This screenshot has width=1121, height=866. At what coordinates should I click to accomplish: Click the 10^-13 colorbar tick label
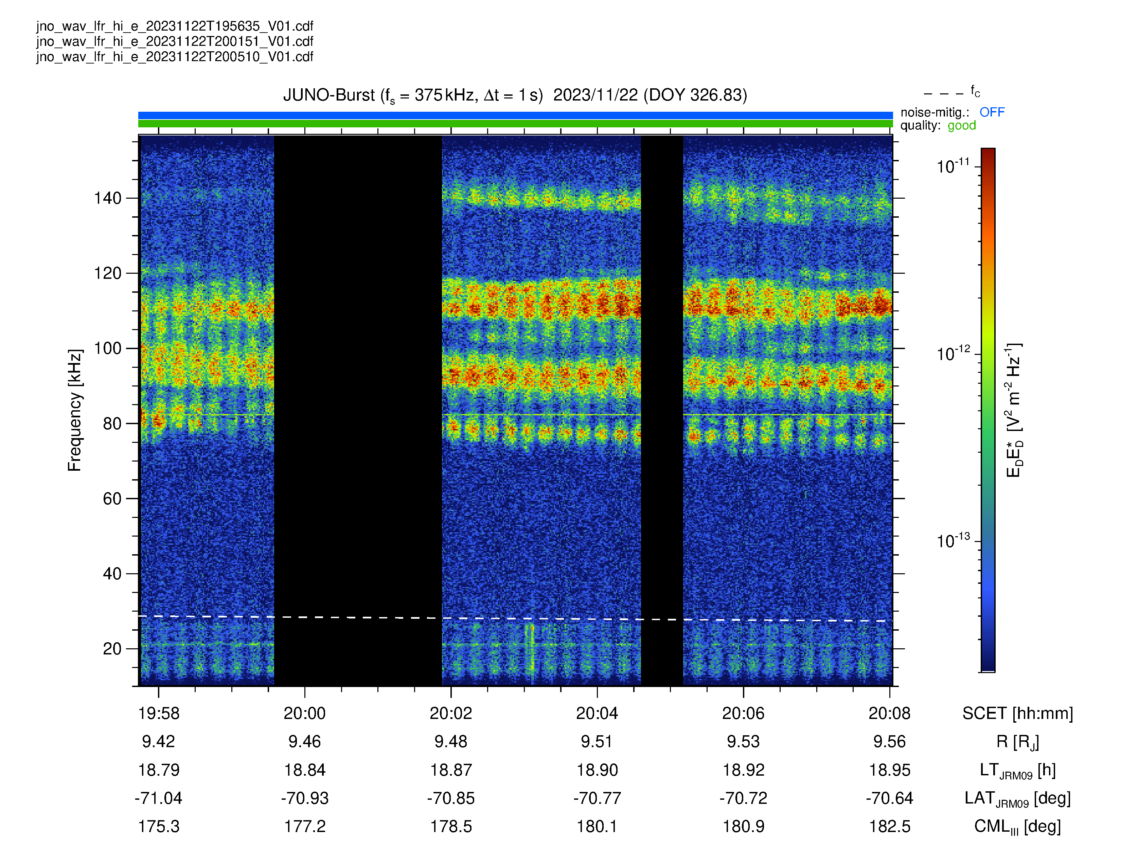coord(953,540)
